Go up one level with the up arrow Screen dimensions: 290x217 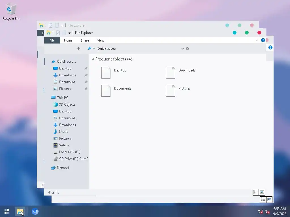[78, 49]
